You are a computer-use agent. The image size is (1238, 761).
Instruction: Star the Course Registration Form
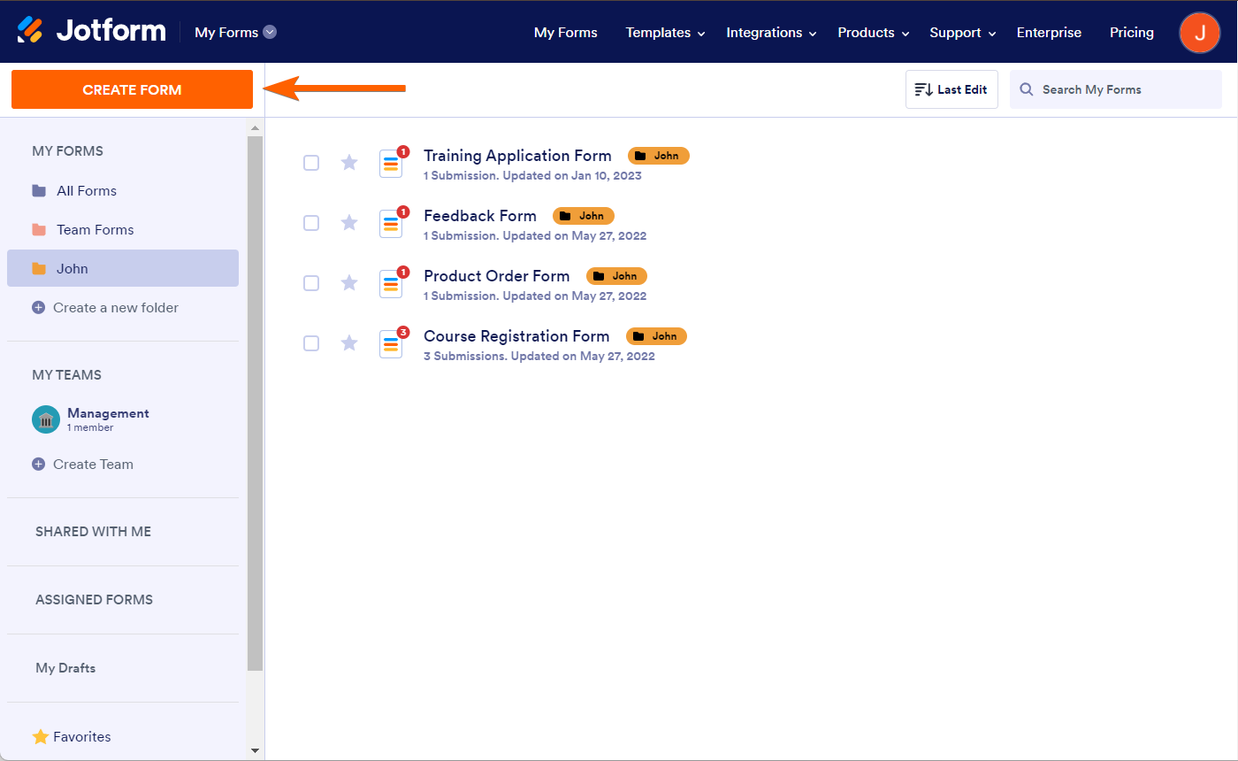349,343
